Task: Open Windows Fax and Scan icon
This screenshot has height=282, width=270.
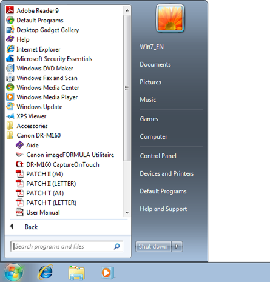Action: pos(10,78)
